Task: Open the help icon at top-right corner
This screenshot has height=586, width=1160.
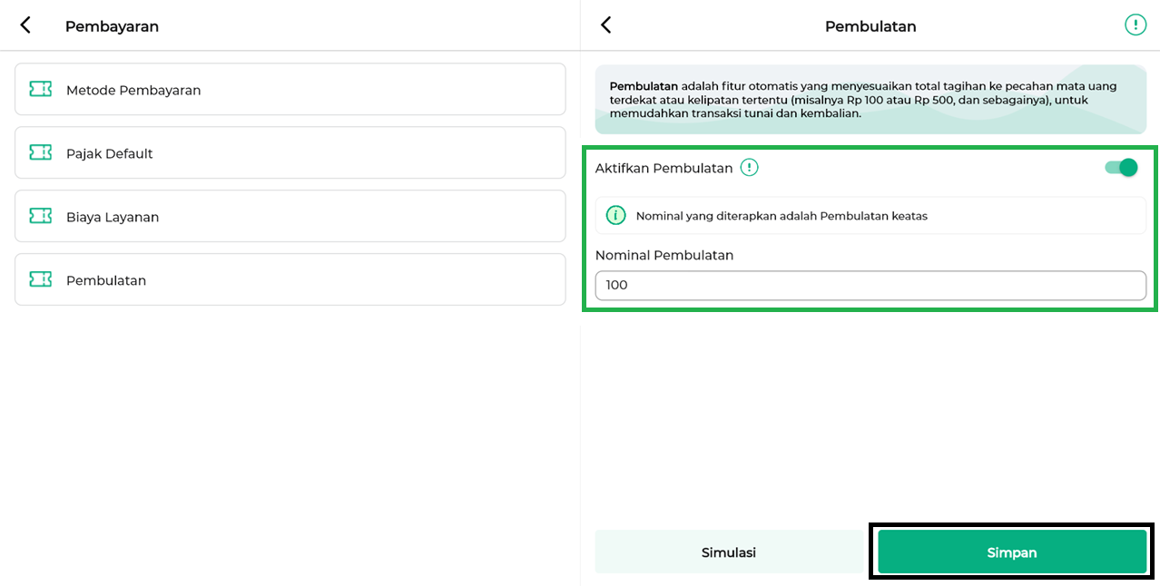Action: [1135, 25]
